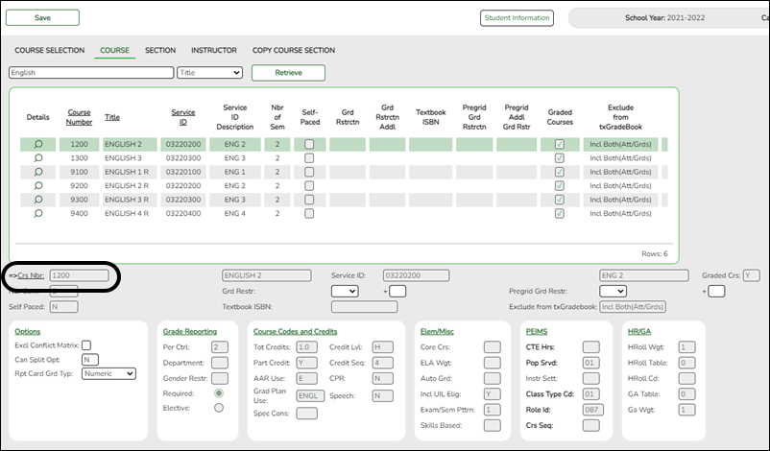Click details magnifier for ENGLISH 2 R

tap(38, 185)
